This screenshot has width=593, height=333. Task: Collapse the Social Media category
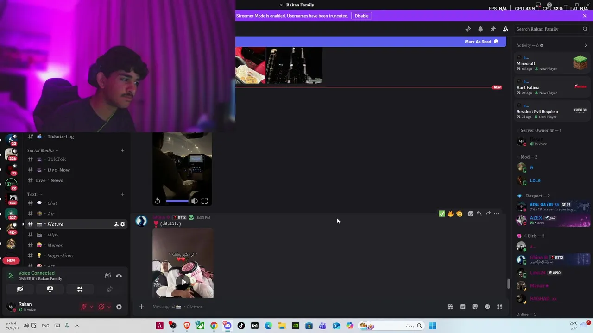[42, 150]
